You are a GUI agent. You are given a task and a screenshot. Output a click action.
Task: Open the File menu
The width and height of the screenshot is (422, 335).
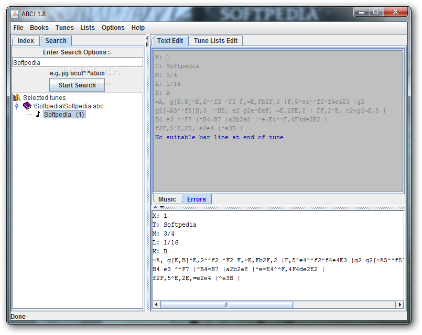(18, 28)
